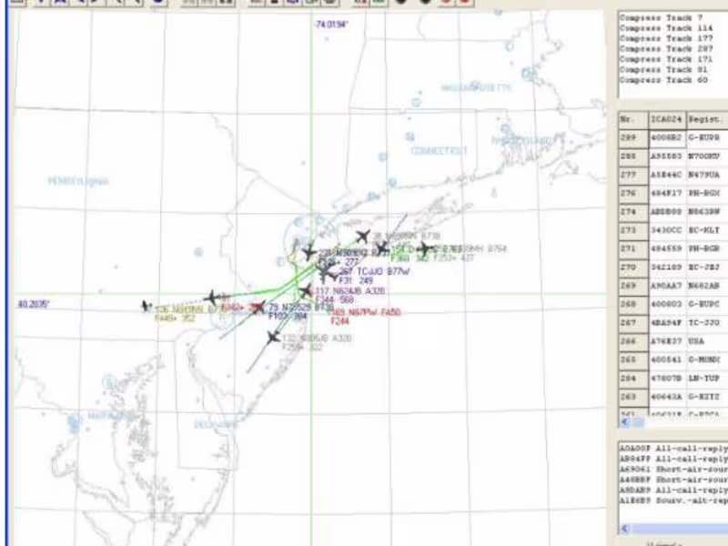Select the aircraft icon labeled 228 near New York
The width and height of the screenshot is (728, 546).
coord(309,252)
